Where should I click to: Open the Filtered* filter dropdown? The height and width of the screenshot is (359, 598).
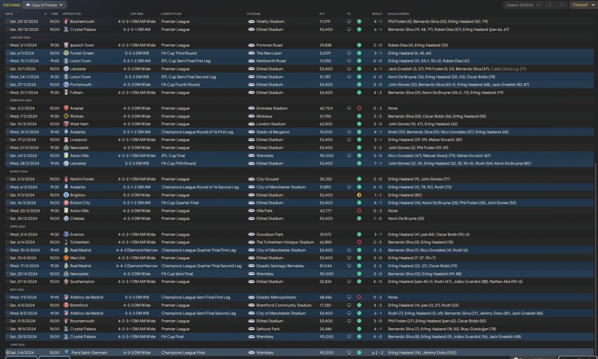tap(583, 5)
